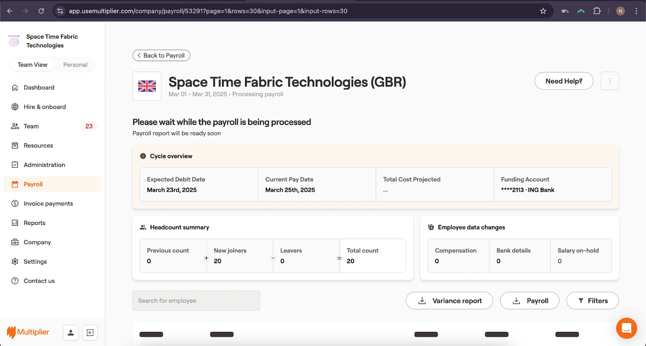This screenshot has height=346, width=646.
Task: Click the Chrome cast/media icon in toolbar
Action: tap(565, 11)
